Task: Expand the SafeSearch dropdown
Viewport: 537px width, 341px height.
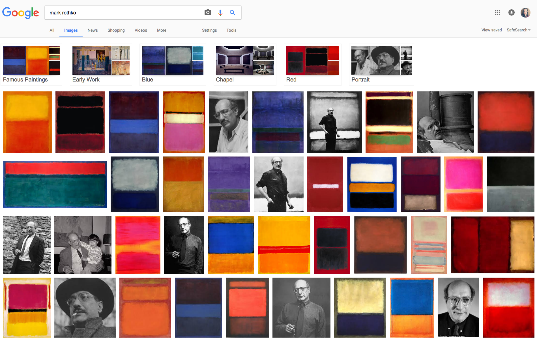Action: coord(519,30)
